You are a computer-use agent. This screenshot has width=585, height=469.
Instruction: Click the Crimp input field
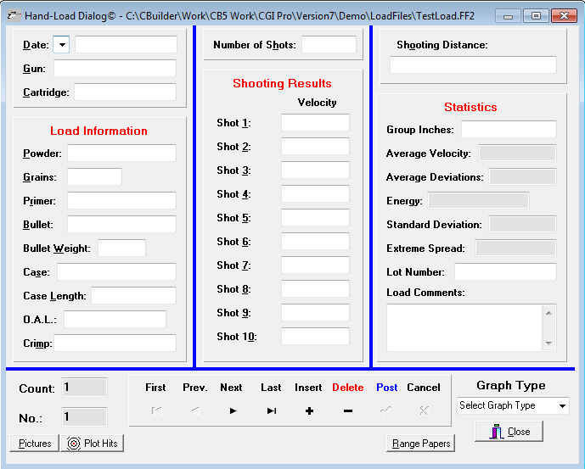[x=115, y=343]
